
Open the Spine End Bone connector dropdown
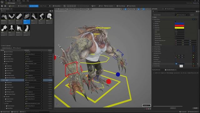(x=34, y=52)
